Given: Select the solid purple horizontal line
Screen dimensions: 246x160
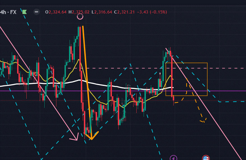Looking at the screenshot, I should 224,91.
